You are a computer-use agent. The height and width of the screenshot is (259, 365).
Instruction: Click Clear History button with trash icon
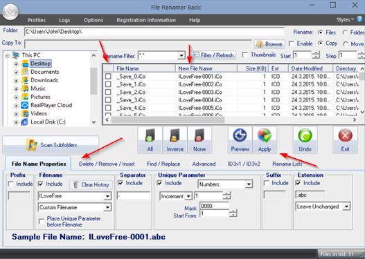(91, 184)
